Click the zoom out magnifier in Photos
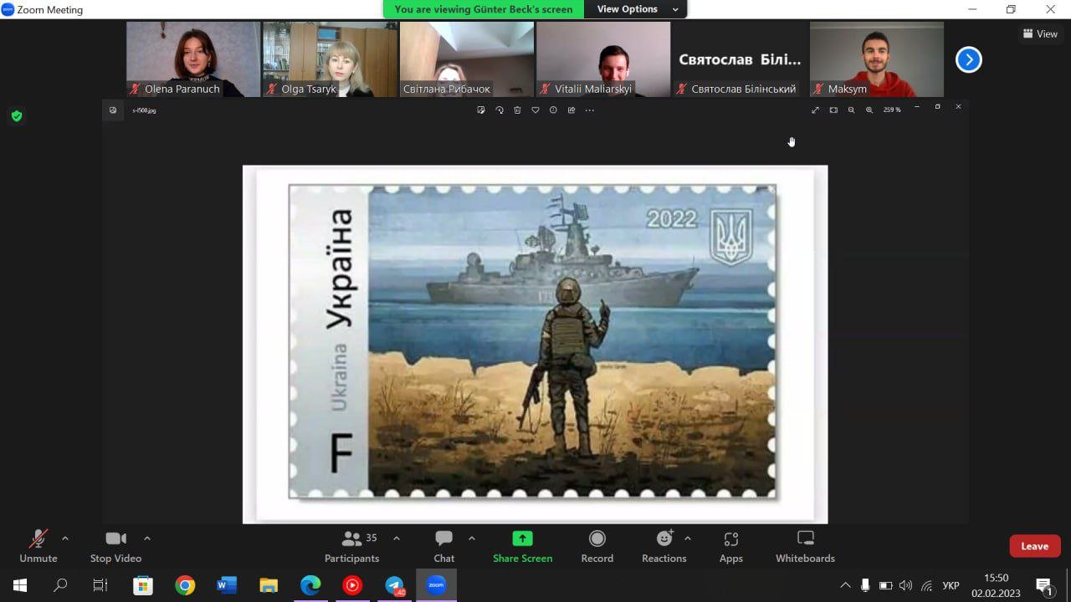Image resolution: width=1071 pixels, height=602 pixels. tap(851, 110)
